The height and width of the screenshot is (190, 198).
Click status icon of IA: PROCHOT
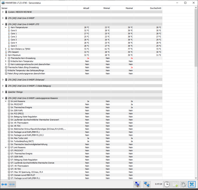pos(9,104)
